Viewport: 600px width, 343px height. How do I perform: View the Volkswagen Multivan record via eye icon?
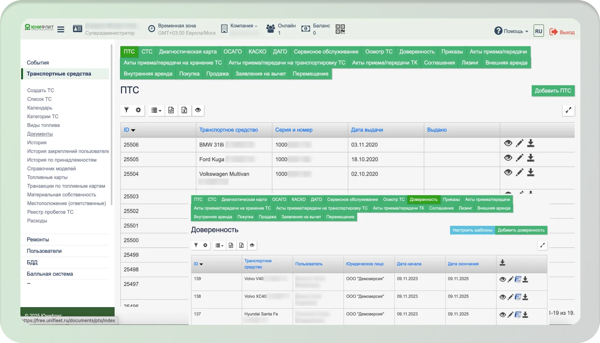(508, 173)
